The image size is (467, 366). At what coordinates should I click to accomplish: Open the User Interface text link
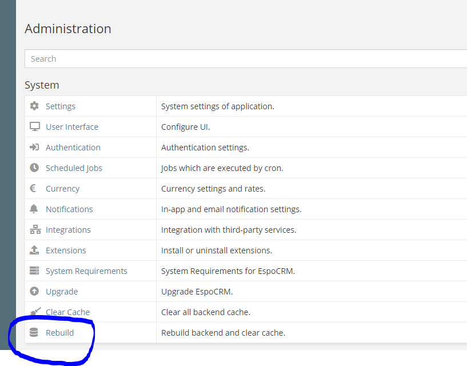click(x=72, y=127)
